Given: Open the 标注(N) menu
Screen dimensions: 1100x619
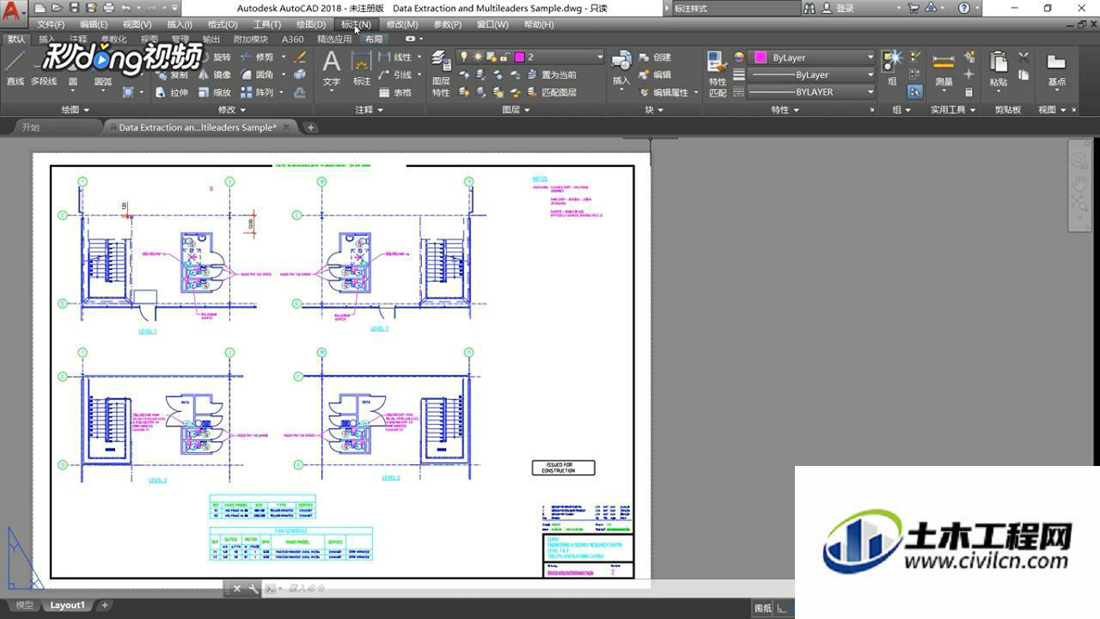Looking at the screenshot, I should click(356, 24).
